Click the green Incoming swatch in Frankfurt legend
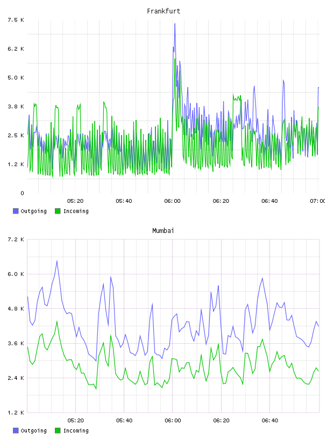 pyautogui.click(x=58, y=211)
